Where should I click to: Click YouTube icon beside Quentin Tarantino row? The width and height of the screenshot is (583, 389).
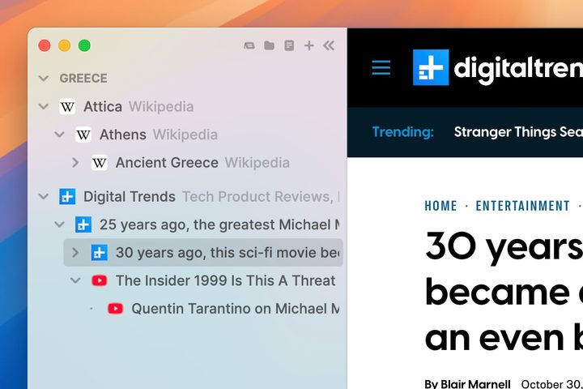115,308
